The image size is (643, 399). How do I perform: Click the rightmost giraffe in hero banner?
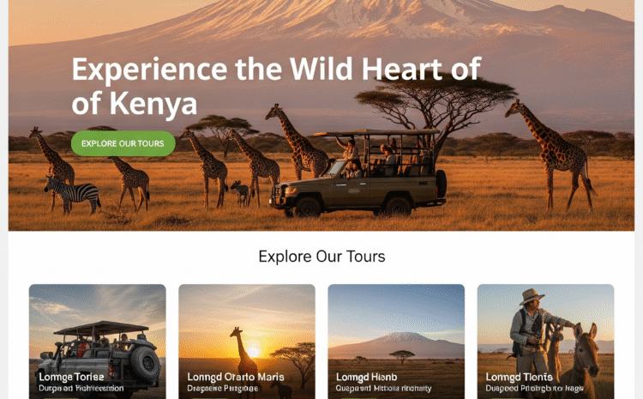click(x=551, y=155)
